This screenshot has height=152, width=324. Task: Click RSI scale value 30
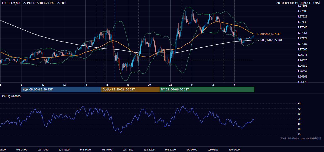299,129
